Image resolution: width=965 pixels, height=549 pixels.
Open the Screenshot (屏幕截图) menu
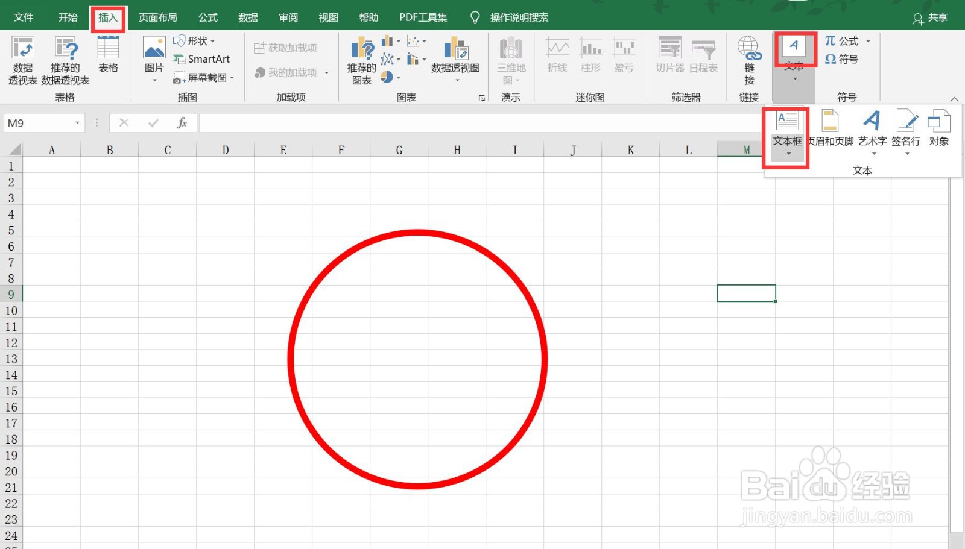tap(203, 78)
